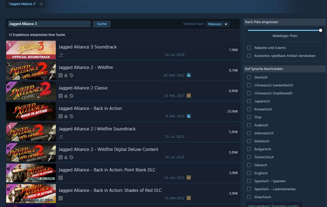Check the Malaiisch language filter
This screenshot has width=327, height=207.
click(x=249, y=141)
